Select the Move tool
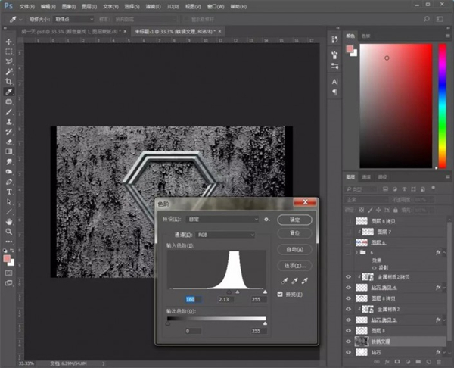454x368 pixels. point(9,42)
